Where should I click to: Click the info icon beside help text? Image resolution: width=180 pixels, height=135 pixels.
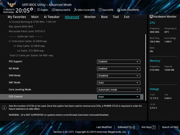pyautogui.click(x=4, y=108)
